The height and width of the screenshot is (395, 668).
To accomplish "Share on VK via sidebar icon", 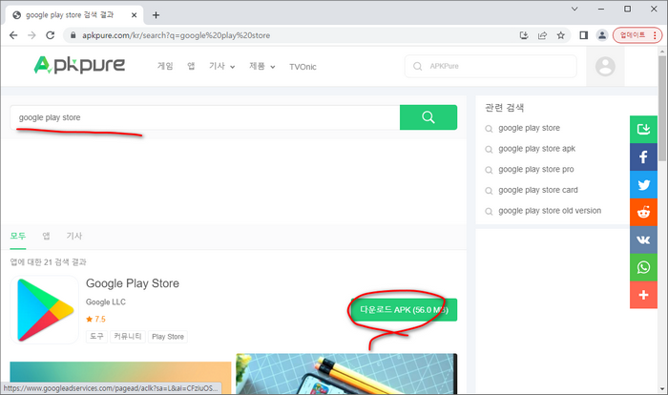I will click(x=643, y=239).
